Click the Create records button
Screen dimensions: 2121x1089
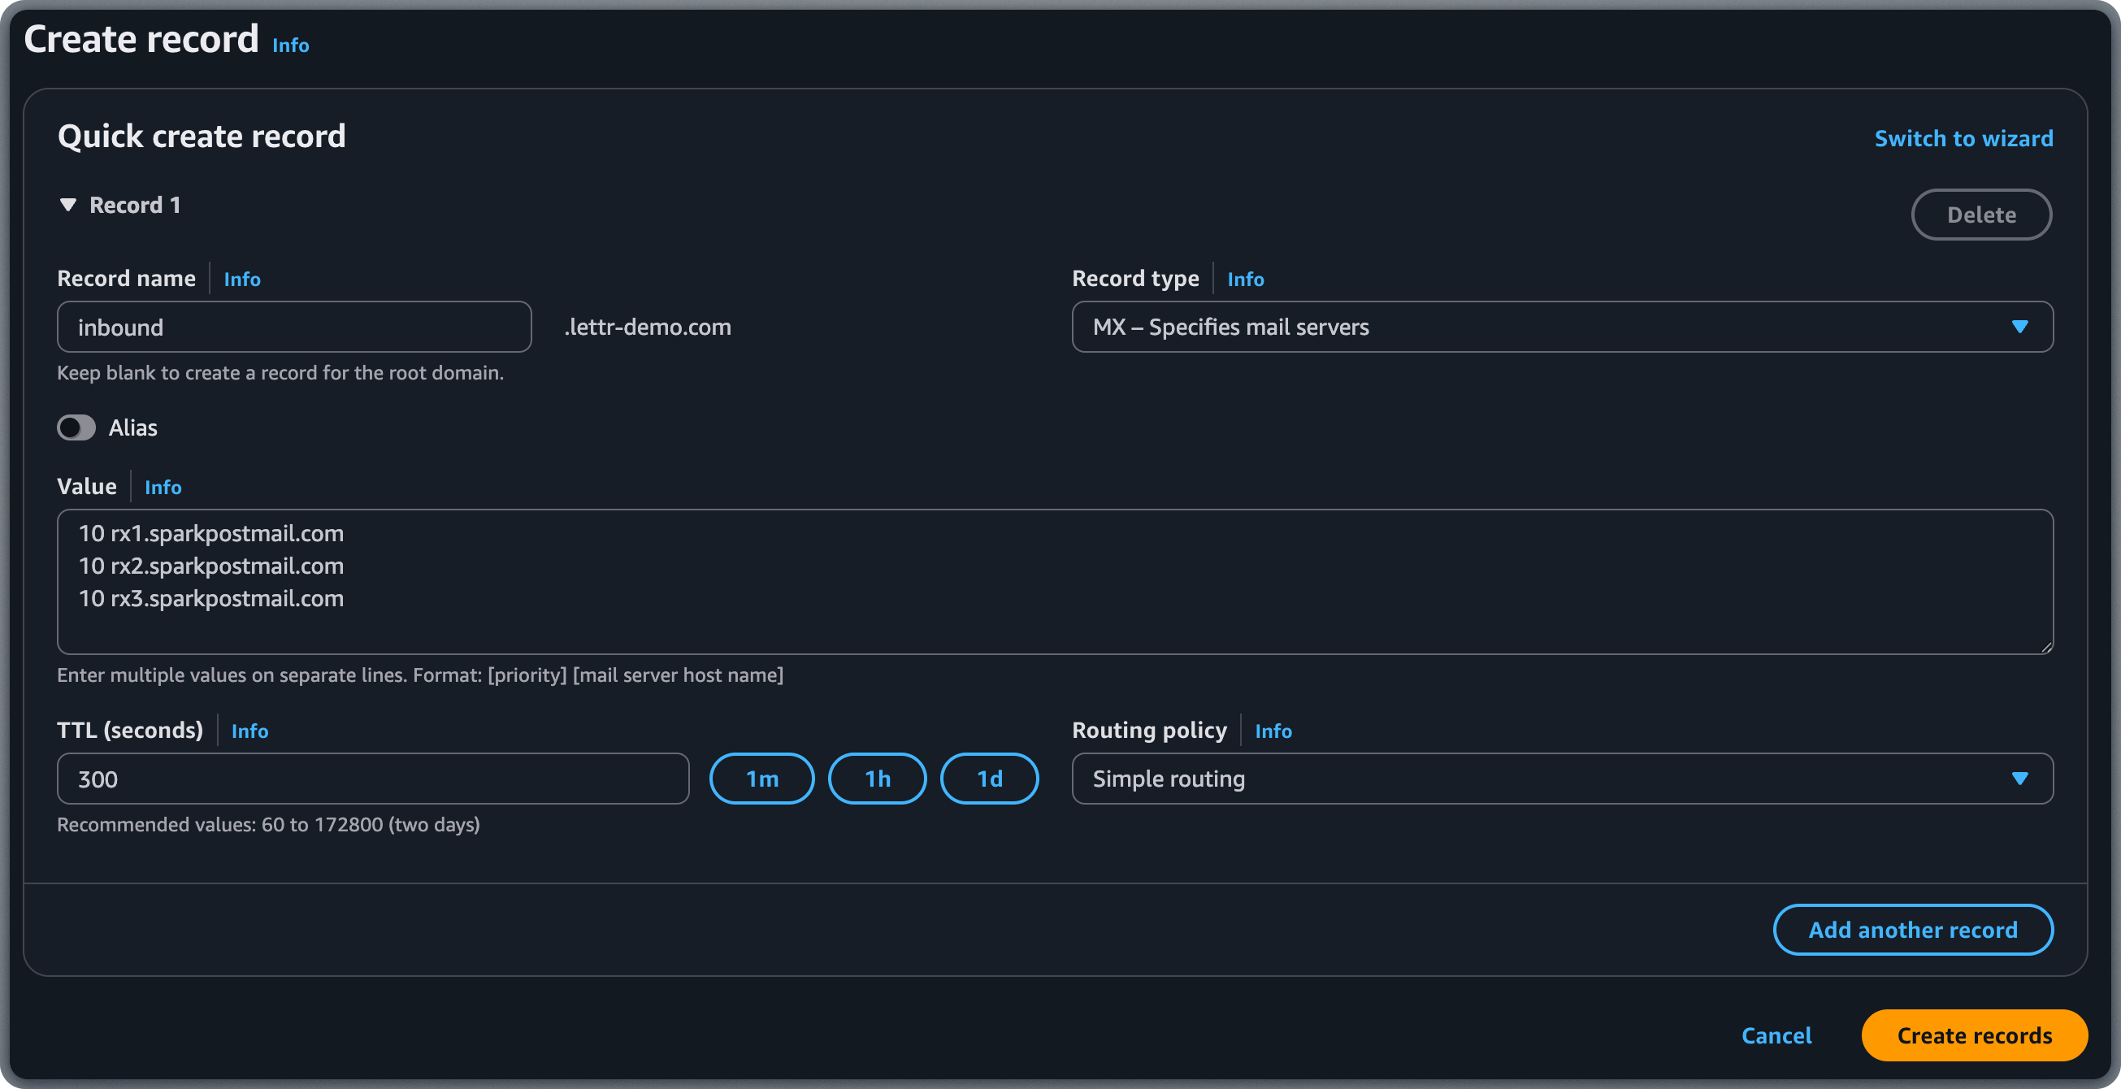[1975, 1035]
